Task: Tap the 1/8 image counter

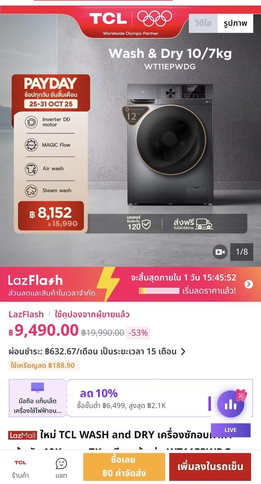Action: click(x=242, y=252)
